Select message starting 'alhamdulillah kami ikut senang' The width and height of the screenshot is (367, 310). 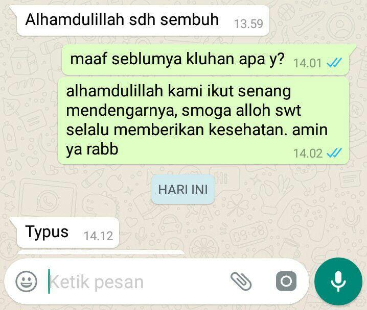click(203, 121)
